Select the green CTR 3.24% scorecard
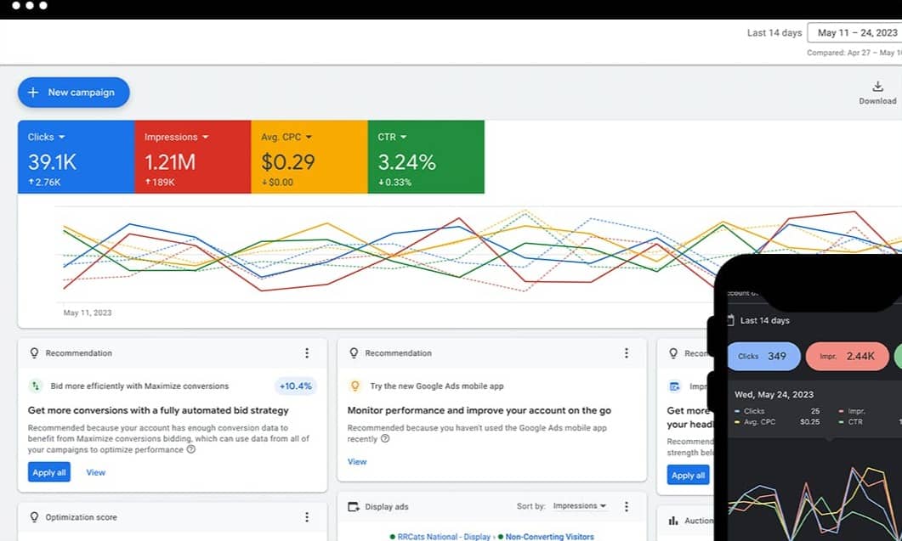 pyautogui.click(x=426, y=156)
